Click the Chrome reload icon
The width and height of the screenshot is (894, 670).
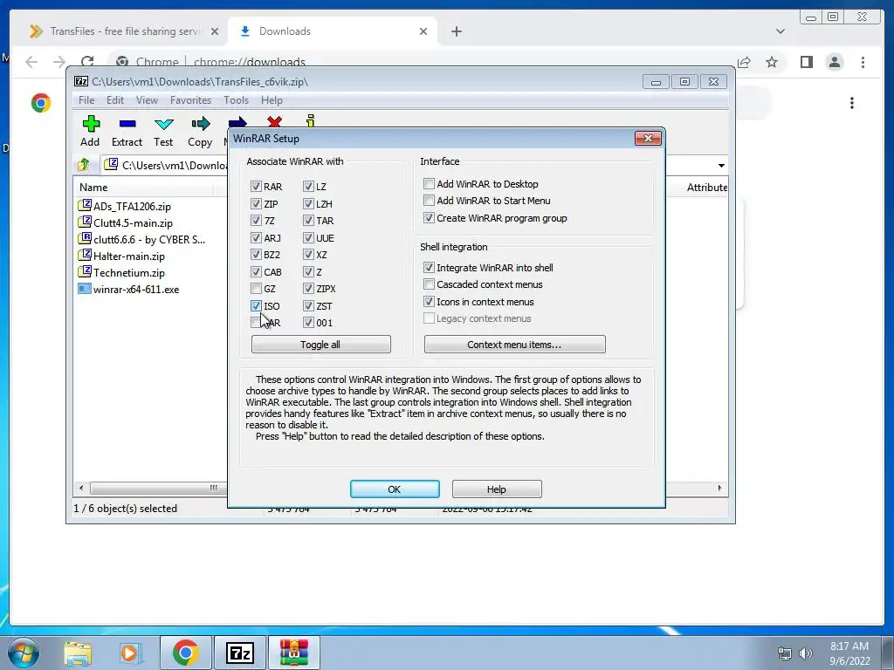pyautogui.click(x=87, y=62)
